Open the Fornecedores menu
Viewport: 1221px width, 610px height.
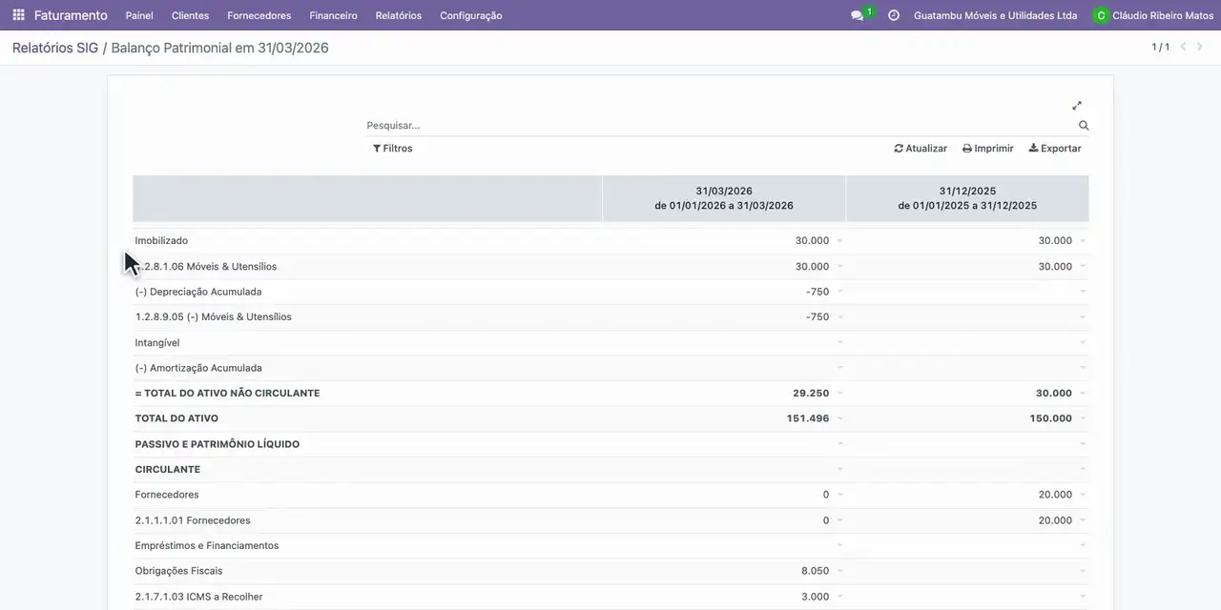[x=259, y=15]
